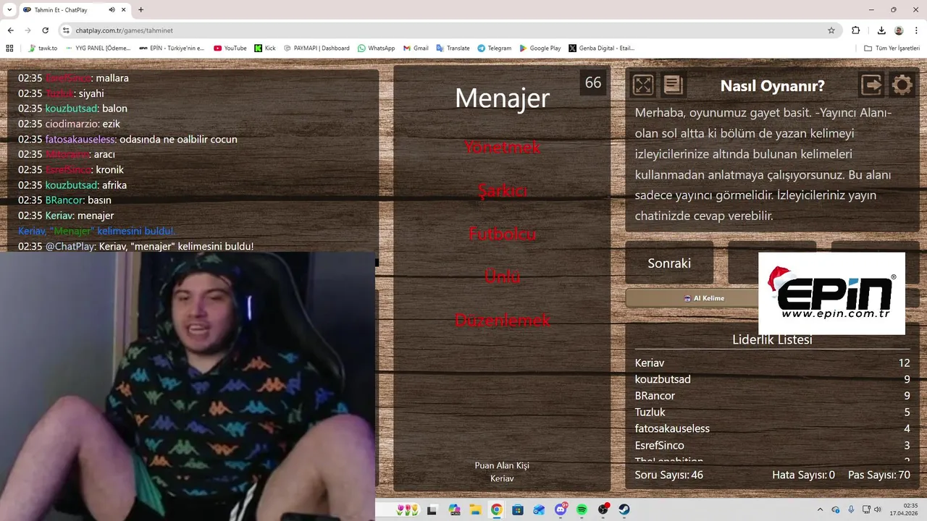The width and height of the screenshot is (927, 521).
Task: Open game settings gear icon
Action: (x=902, y=85)
